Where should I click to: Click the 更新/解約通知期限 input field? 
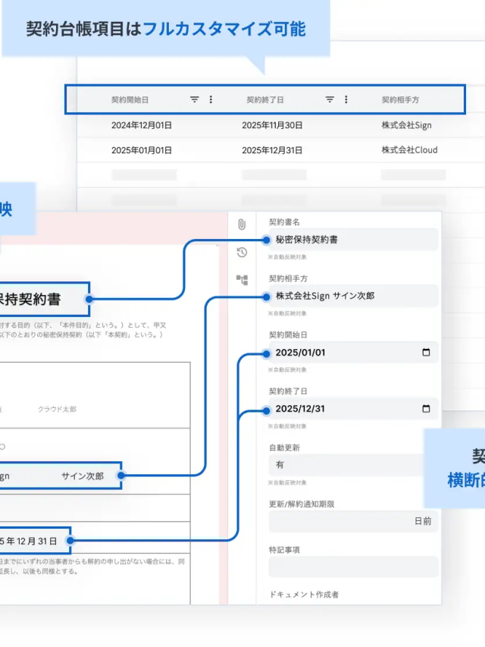[352, 521]
